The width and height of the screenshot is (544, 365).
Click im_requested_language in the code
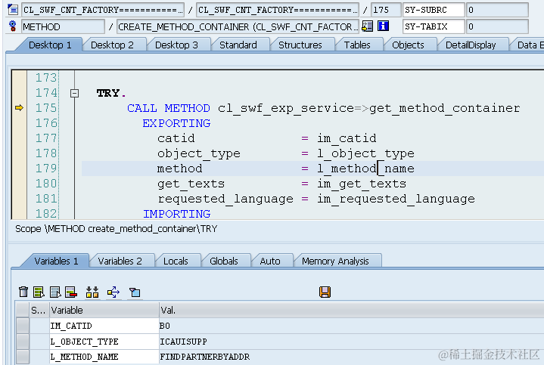point(396,199)
